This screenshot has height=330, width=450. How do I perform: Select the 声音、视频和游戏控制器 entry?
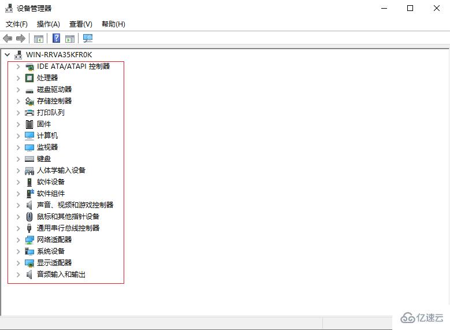pos(75,205)
